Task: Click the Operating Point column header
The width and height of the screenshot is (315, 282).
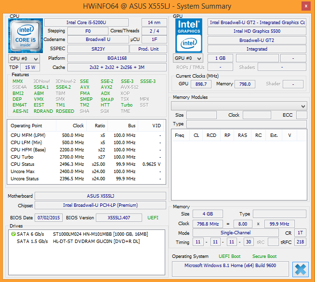Action: pos(32,126)
